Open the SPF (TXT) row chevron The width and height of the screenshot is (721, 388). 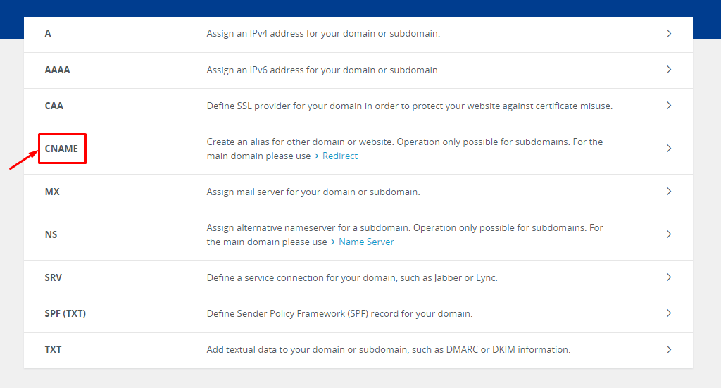[x=669, y=313]
